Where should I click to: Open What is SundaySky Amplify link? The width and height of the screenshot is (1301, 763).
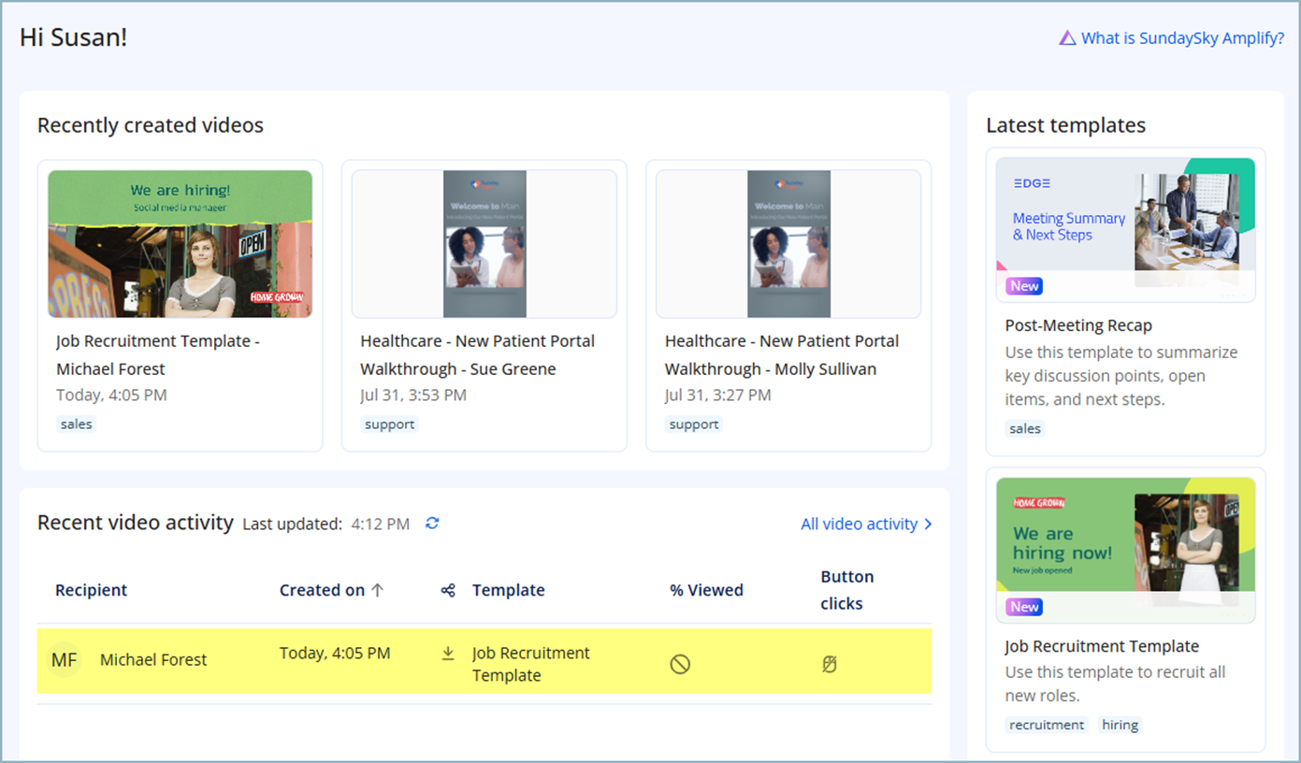pos(1182,38)
